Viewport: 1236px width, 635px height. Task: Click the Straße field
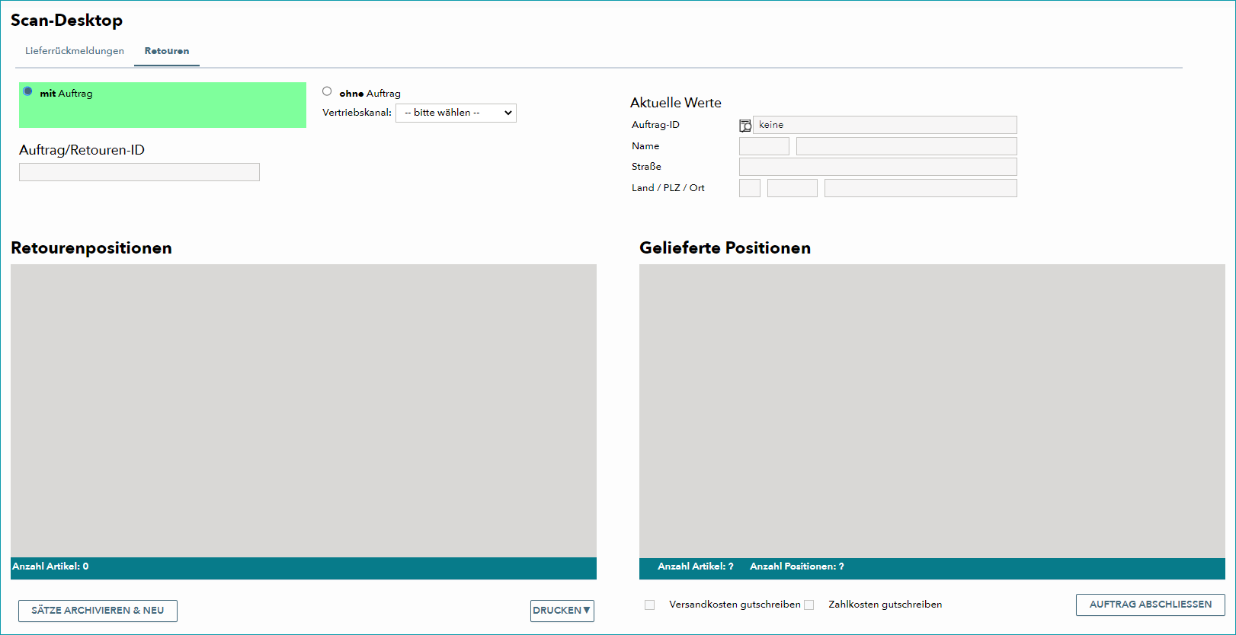coord(878,167)
